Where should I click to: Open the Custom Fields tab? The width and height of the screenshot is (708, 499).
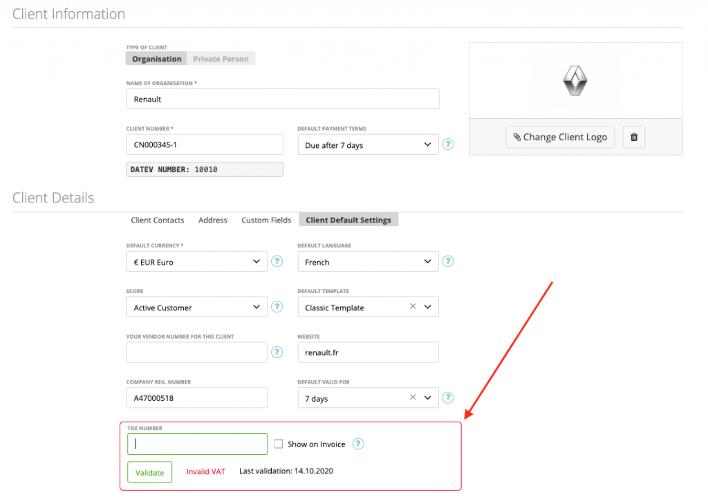(265, 220)
